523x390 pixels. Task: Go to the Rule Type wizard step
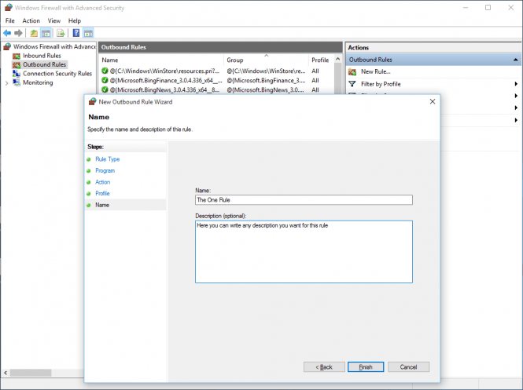pyautogui.click(x=108, y=159)
